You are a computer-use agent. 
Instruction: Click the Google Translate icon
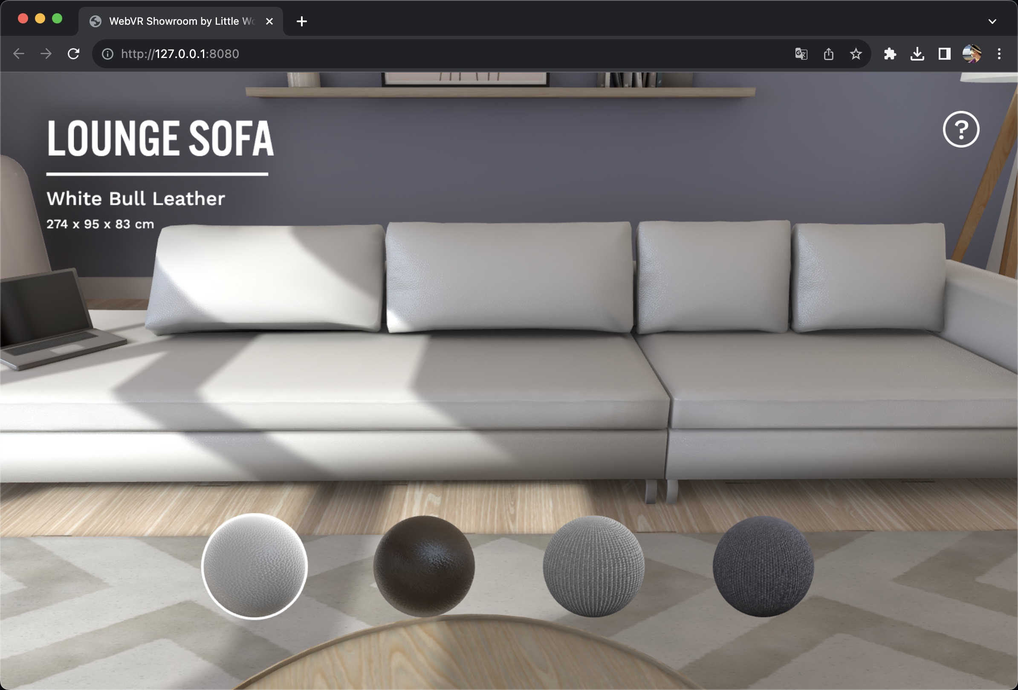[x=801, y=54]
